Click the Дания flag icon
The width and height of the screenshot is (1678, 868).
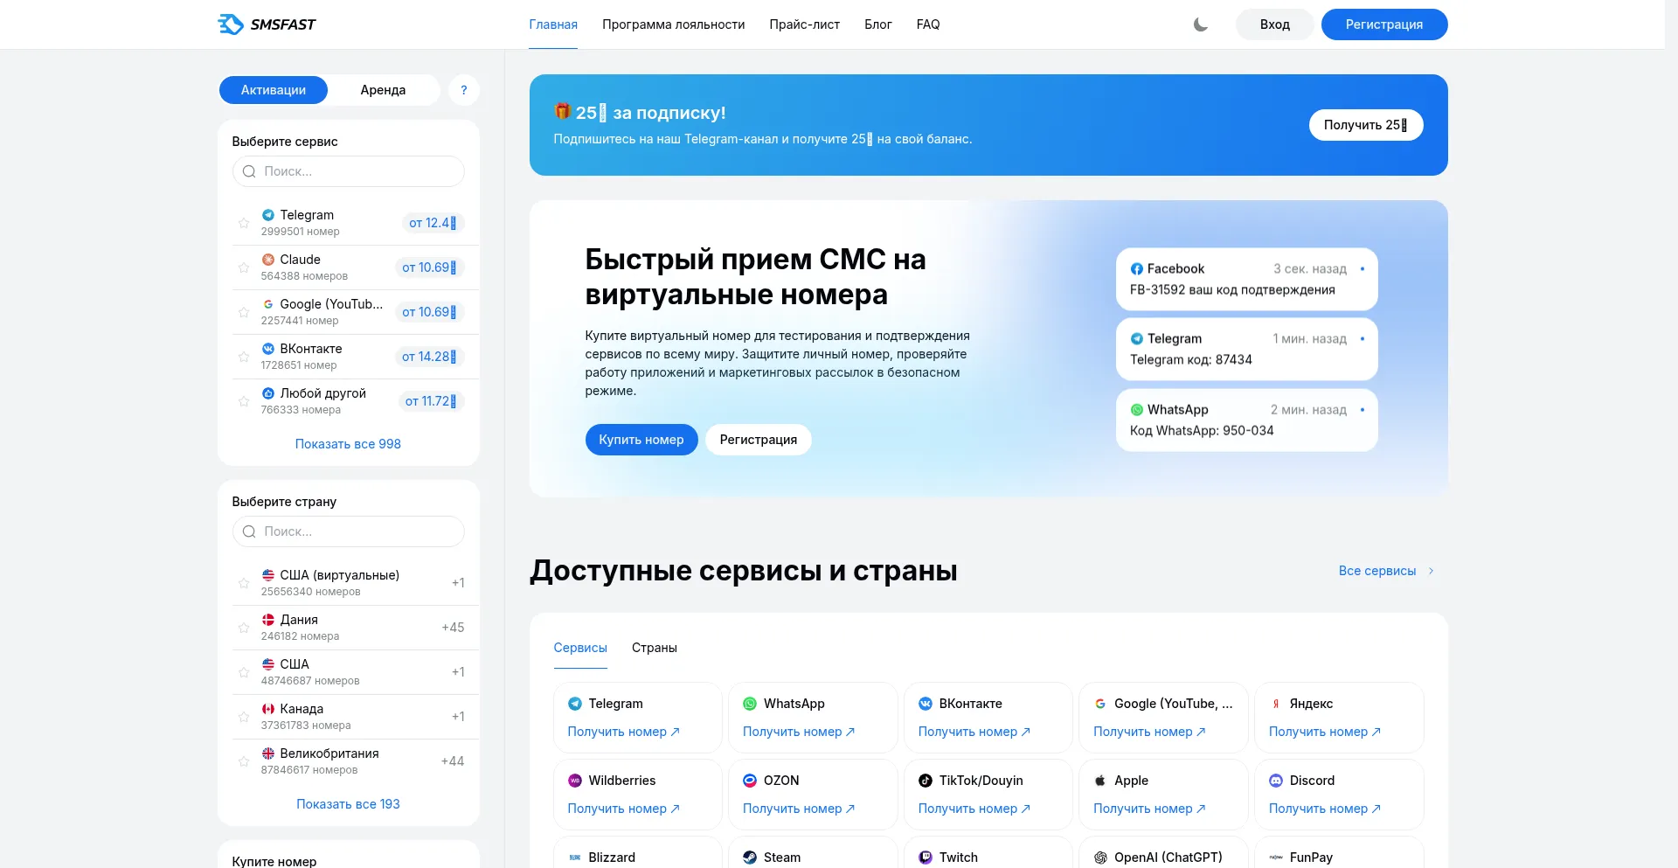268,620
